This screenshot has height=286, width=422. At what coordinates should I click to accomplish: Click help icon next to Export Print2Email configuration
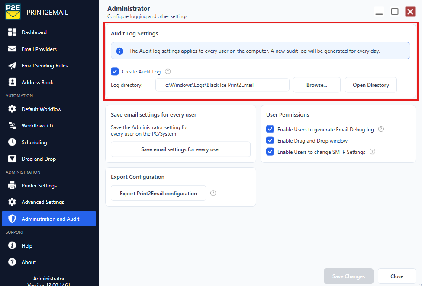click(x=213, y=193)
